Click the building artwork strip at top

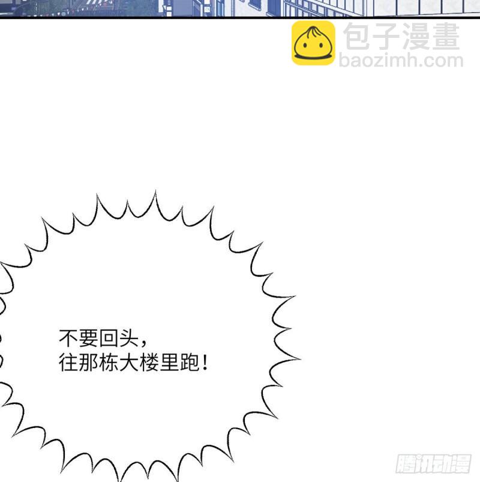click(240, 8)
